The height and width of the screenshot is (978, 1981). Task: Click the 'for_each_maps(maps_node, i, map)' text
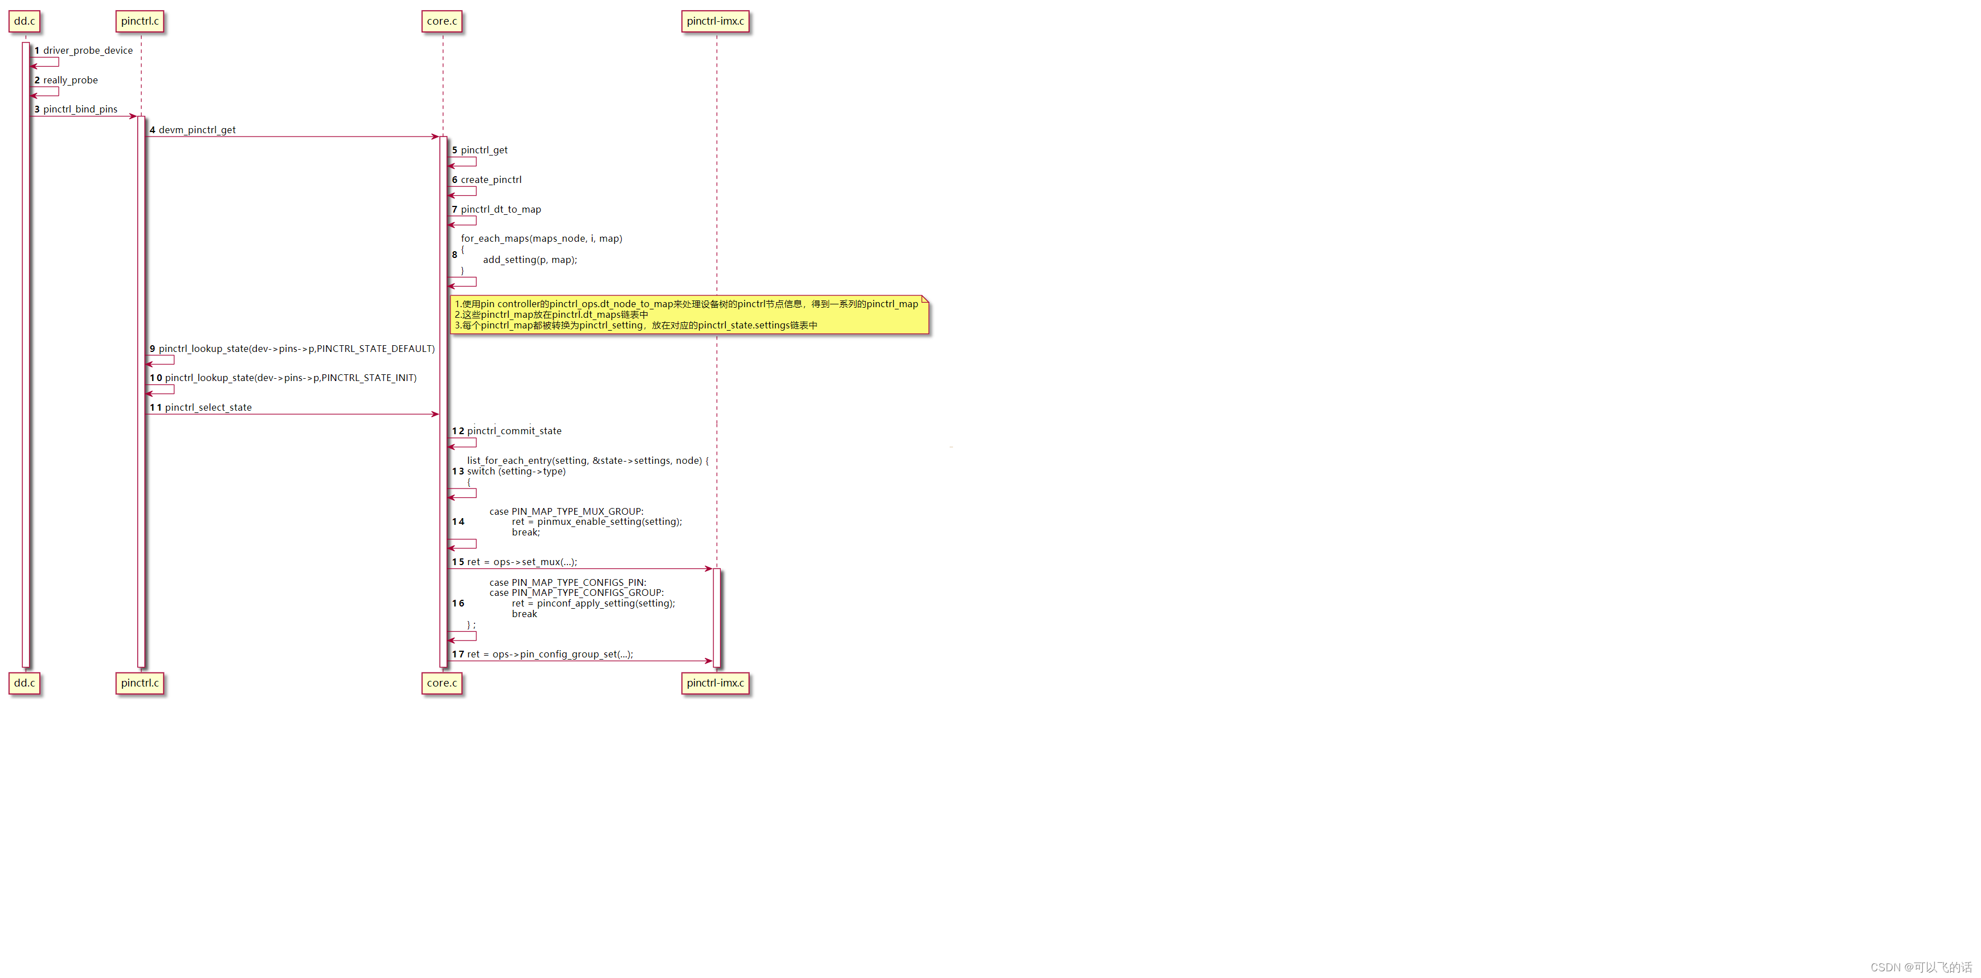[x=542, y=238]
